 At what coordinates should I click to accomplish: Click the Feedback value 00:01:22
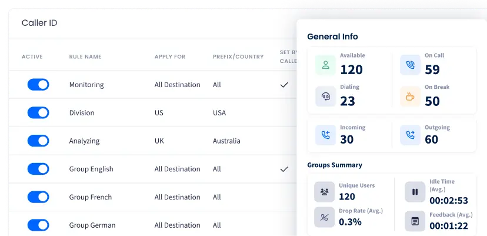tap(449, 225)
